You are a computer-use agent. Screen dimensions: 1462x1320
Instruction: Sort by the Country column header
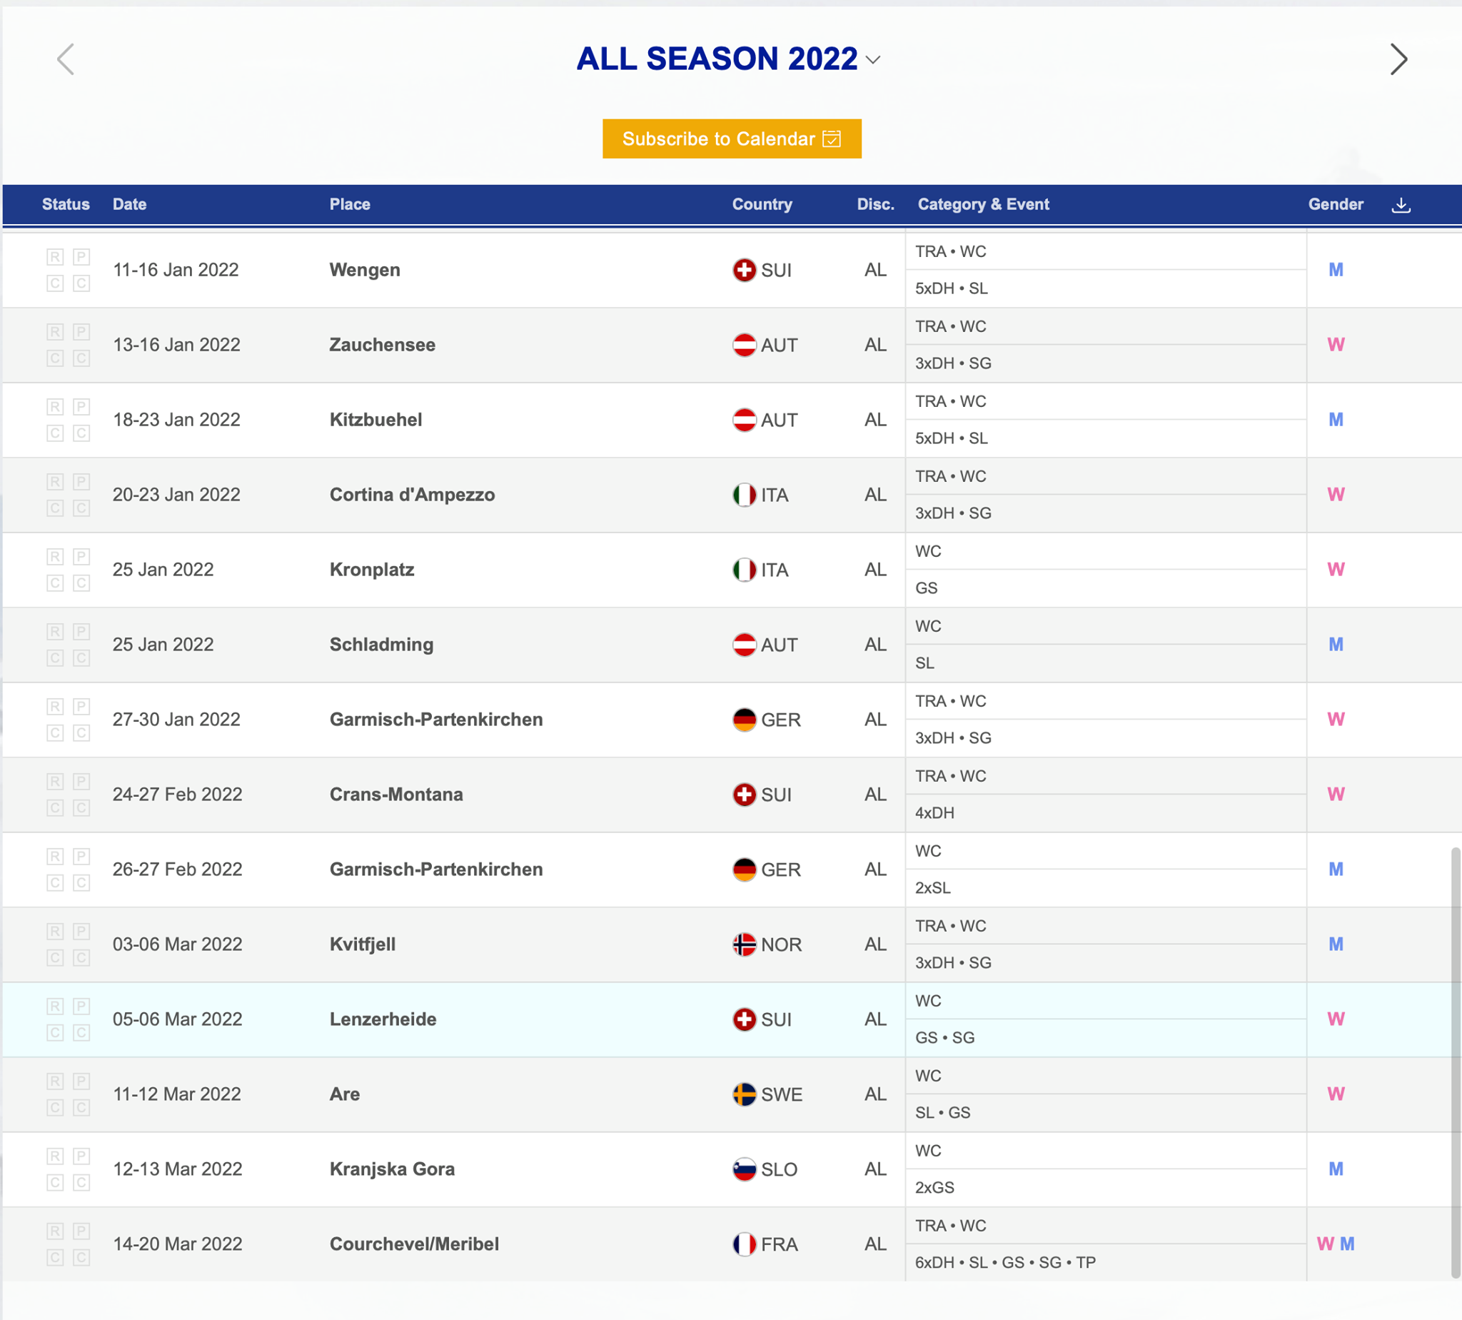(x=762, y=204)
